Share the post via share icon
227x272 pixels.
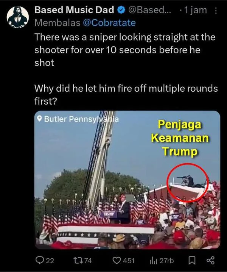coord(210,260)
